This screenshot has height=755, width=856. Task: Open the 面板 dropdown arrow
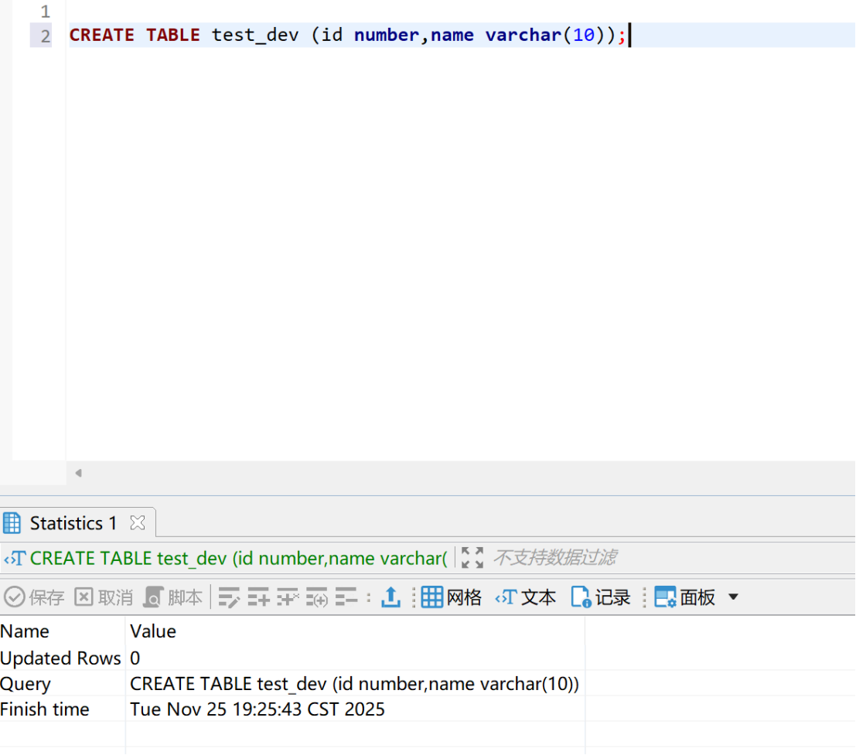[734, 597]
